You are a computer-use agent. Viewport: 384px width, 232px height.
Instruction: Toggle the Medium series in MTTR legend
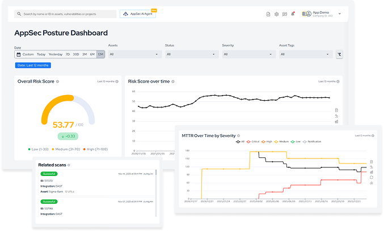[x=281, y=141]
